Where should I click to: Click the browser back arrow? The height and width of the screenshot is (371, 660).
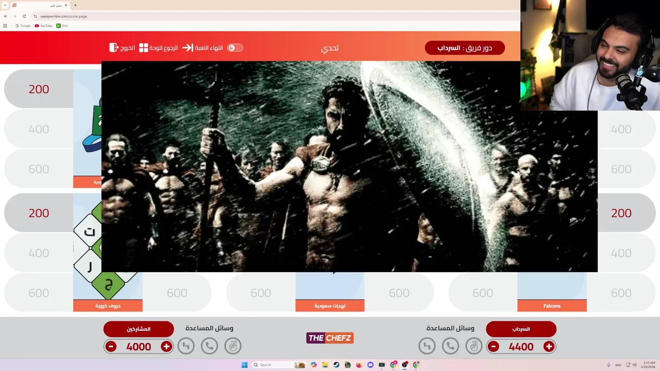6,16
